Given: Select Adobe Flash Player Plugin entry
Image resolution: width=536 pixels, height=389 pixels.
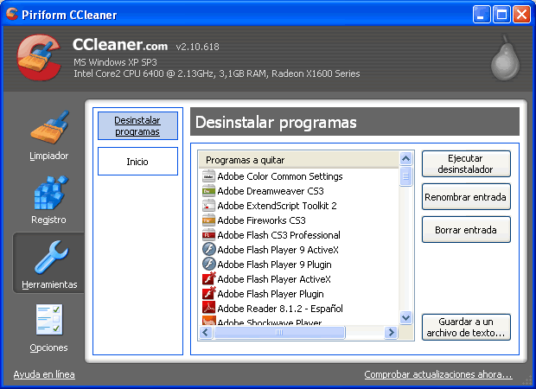Looking at the screenshot, I should click(x=271, y=294).
